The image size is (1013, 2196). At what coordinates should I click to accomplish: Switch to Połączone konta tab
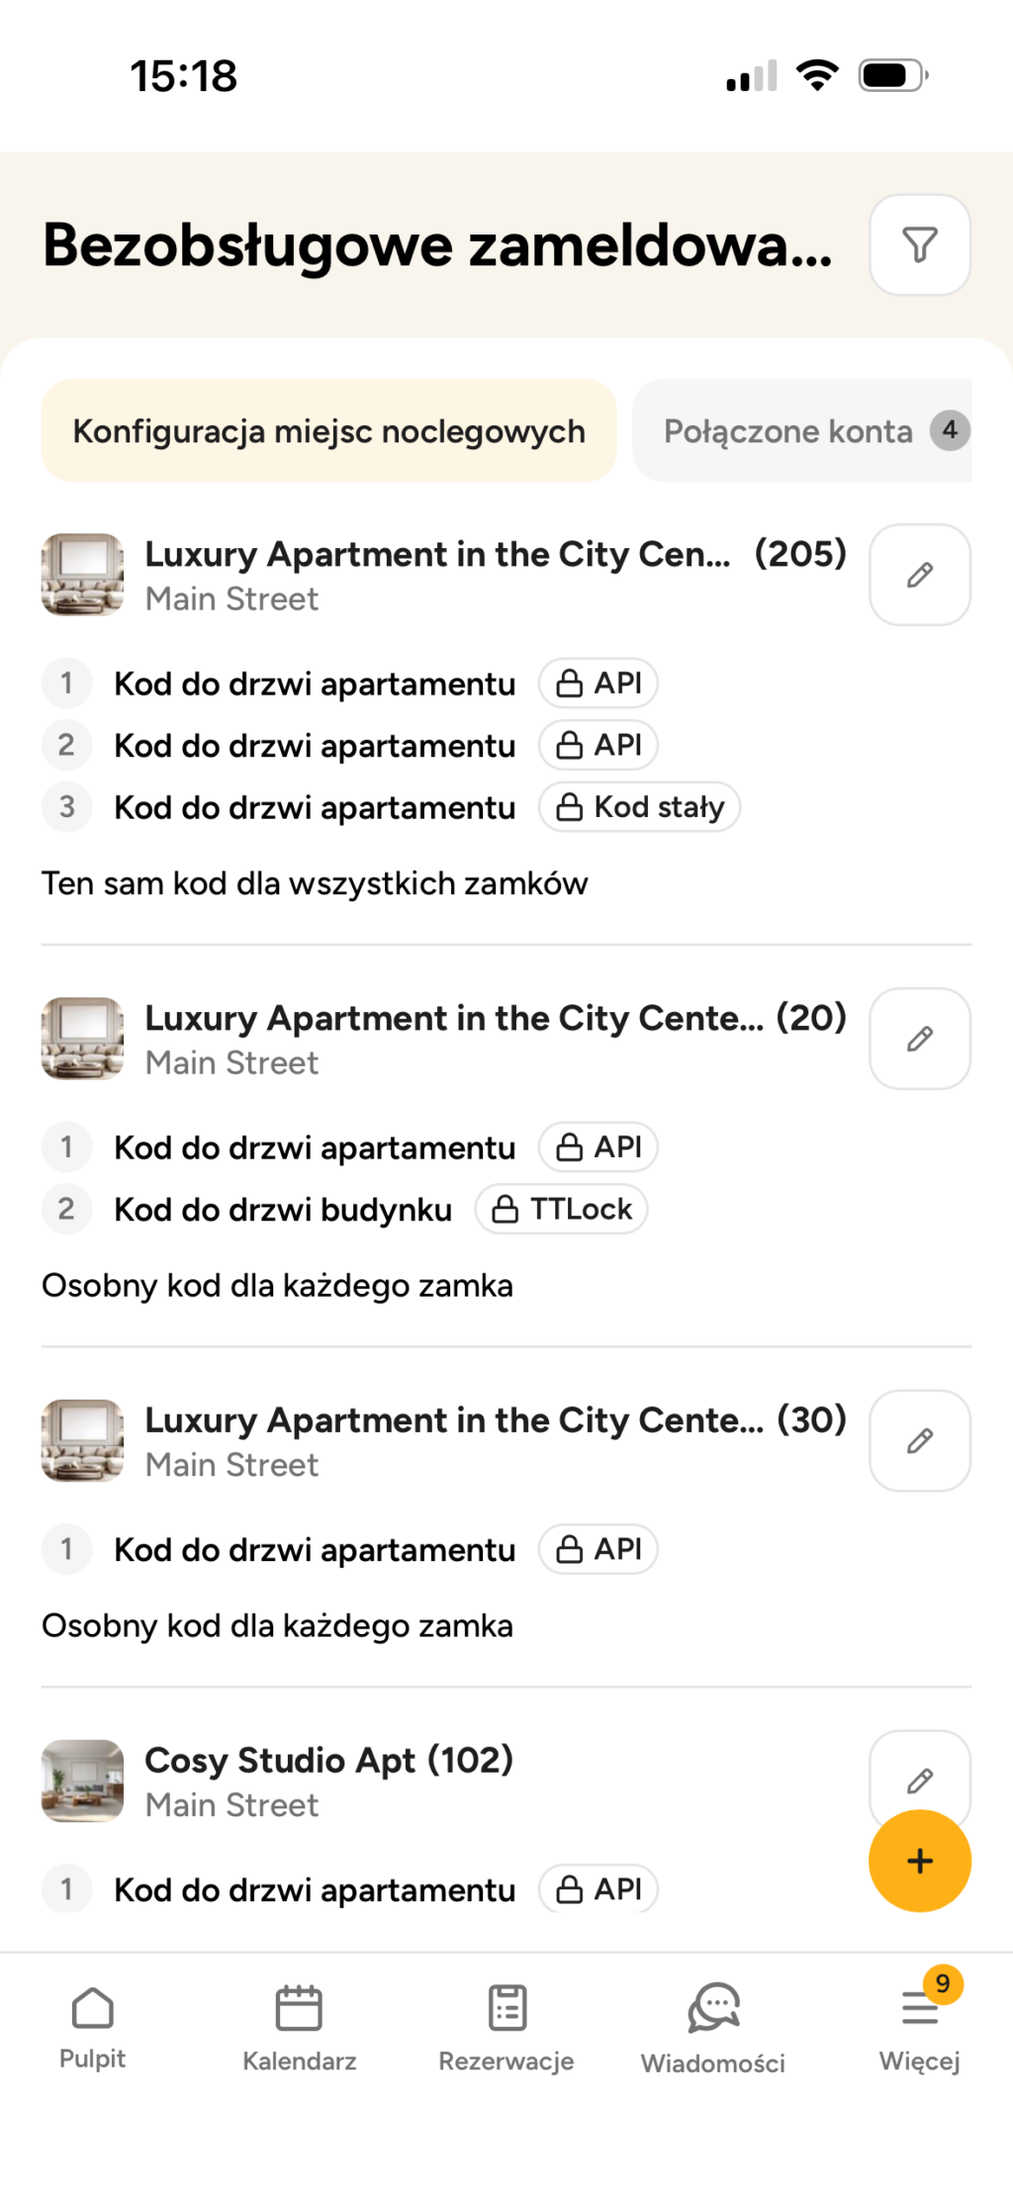801,430
